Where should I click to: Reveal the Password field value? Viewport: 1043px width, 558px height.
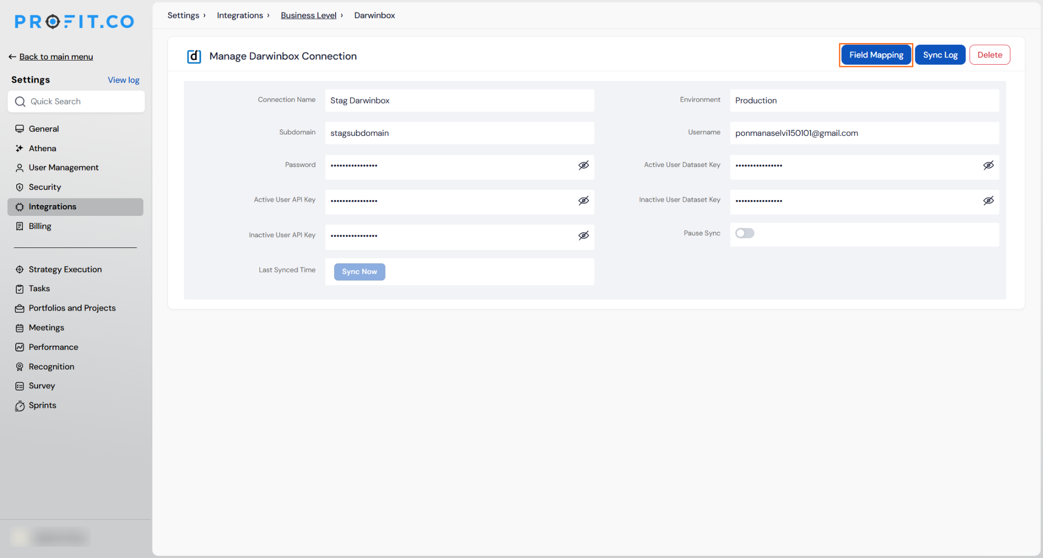point(584,165)
